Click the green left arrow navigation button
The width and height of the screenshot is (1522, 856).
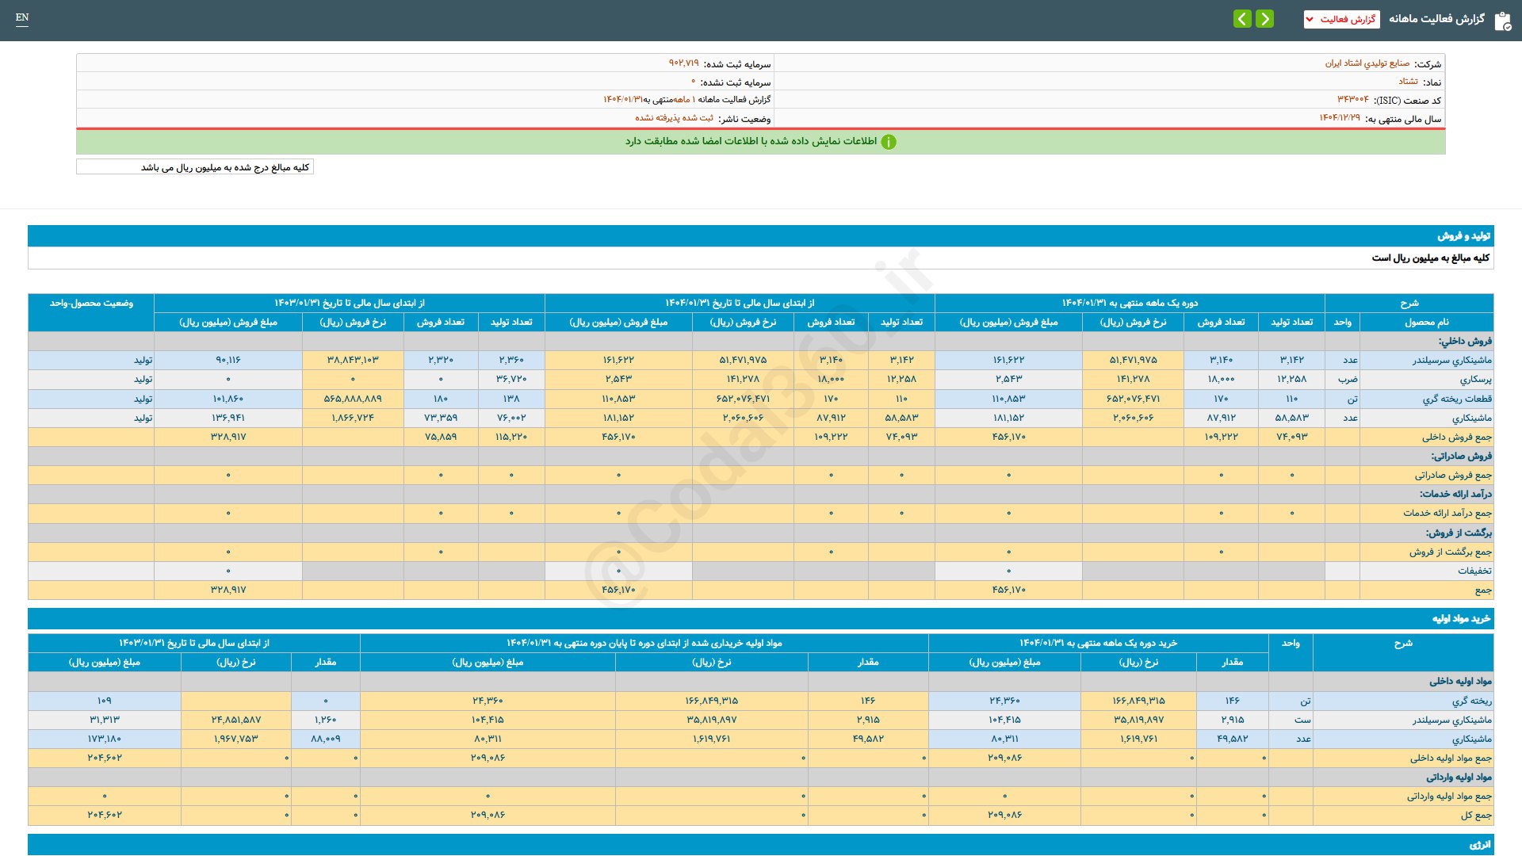[x=1242, y=18]
